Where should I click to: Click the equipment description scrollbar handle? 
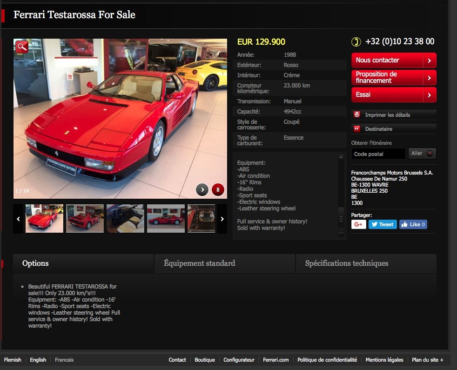tap(341, 219)
